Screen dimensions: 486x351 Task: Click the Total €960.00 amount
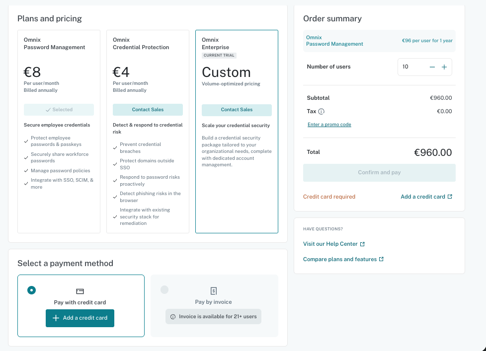[x=433, y=152]
